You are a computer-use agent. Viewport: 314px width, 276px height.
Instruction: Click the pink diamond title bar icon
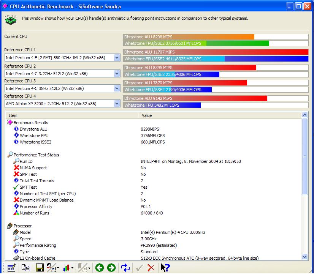(5, 6)
